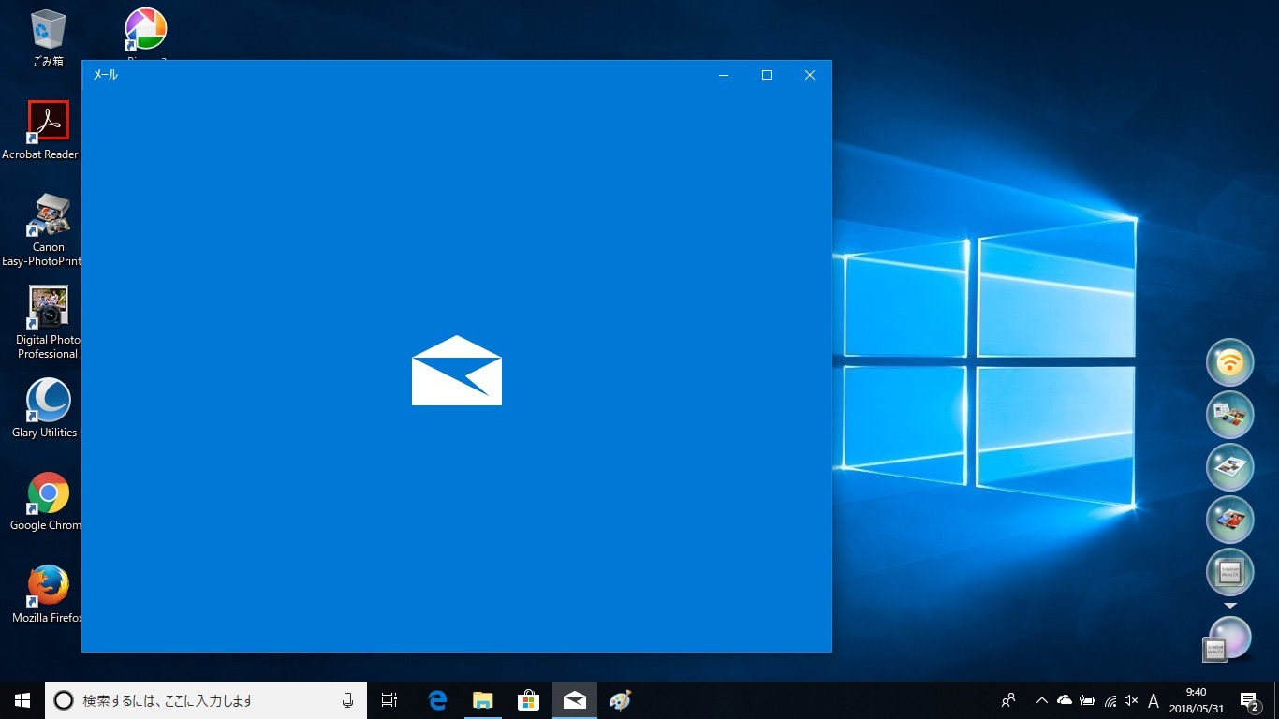Unmute the speaker volume tray icon
1279x719 pixels.
pos(1131,700)
